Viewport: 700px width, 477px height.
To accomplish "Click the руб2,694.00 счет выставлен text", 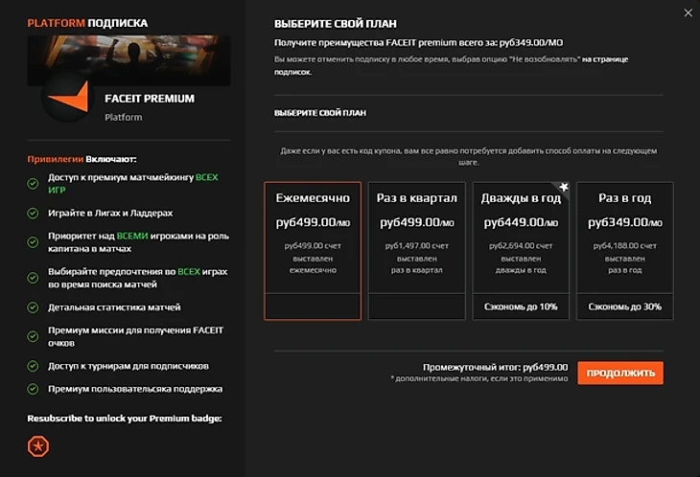I will pyautogui.click(x=521, y=252).
